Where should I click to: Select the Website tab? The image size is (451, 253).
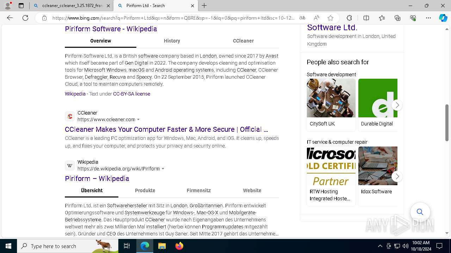252,190
